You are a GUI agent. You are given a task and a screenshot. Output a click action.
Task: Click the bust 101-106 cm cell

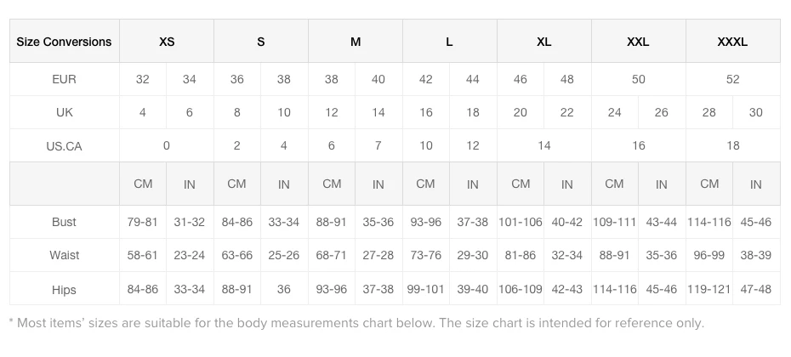[521, 222]
